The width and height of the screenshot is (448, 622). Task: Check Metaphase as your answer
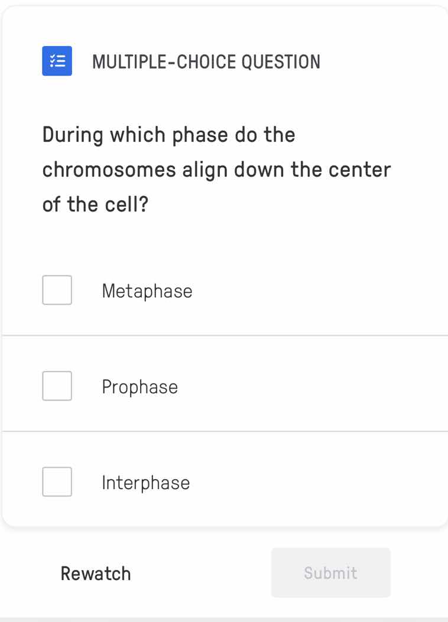[x=57, y=290]
